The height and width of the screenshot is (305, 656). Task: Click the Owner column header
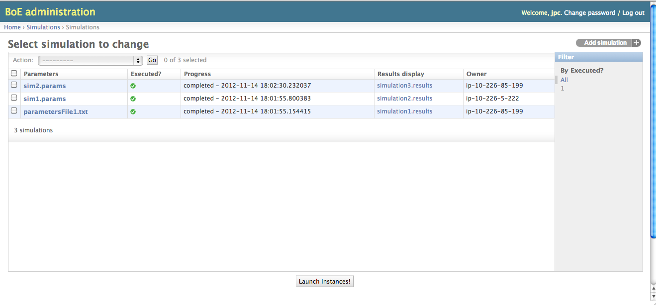click(476, 74)
